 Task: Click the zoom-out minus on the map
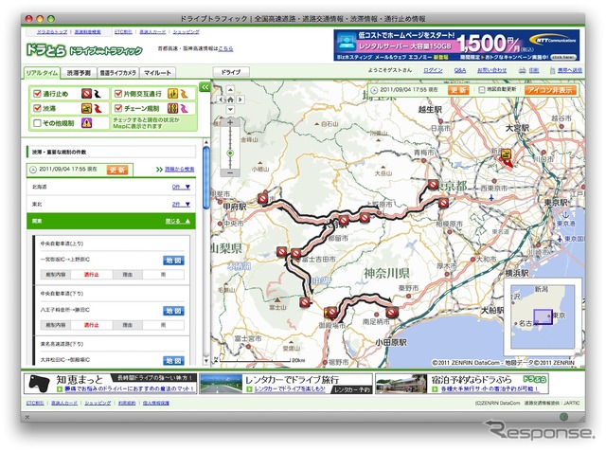(x=230, y=172)
